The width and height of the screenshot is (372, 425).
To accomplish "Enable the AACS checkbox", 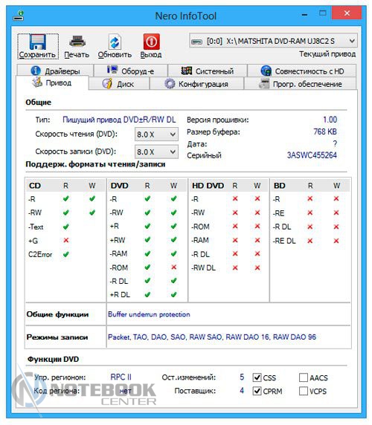I will pos(303,377).
